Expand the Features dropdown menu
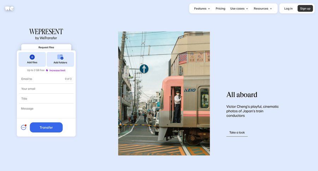 tap(202, 8)
